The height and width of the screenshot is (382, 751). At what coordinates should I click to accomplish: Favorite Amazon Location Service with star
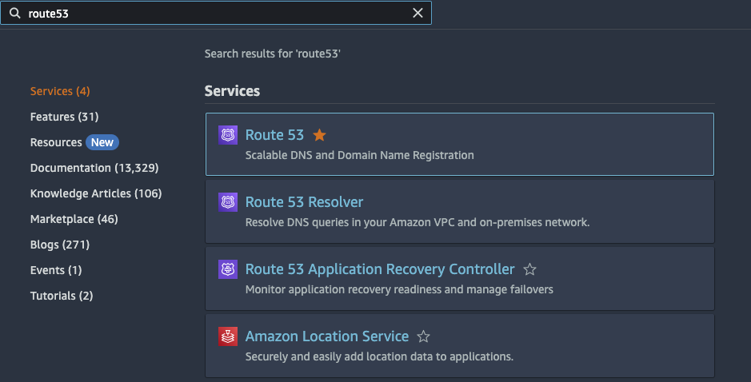(x=423, y=336)
